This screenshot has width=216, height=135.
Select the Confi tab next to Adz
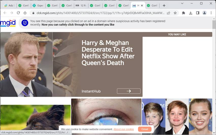(24, 6)
